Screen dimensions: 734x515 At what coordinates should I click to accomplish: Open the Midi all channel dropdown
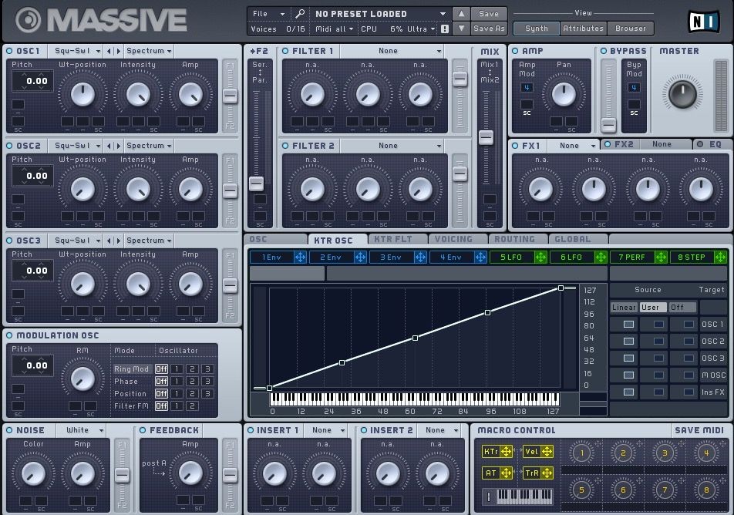pyautogui.click(x=335, y=29)
